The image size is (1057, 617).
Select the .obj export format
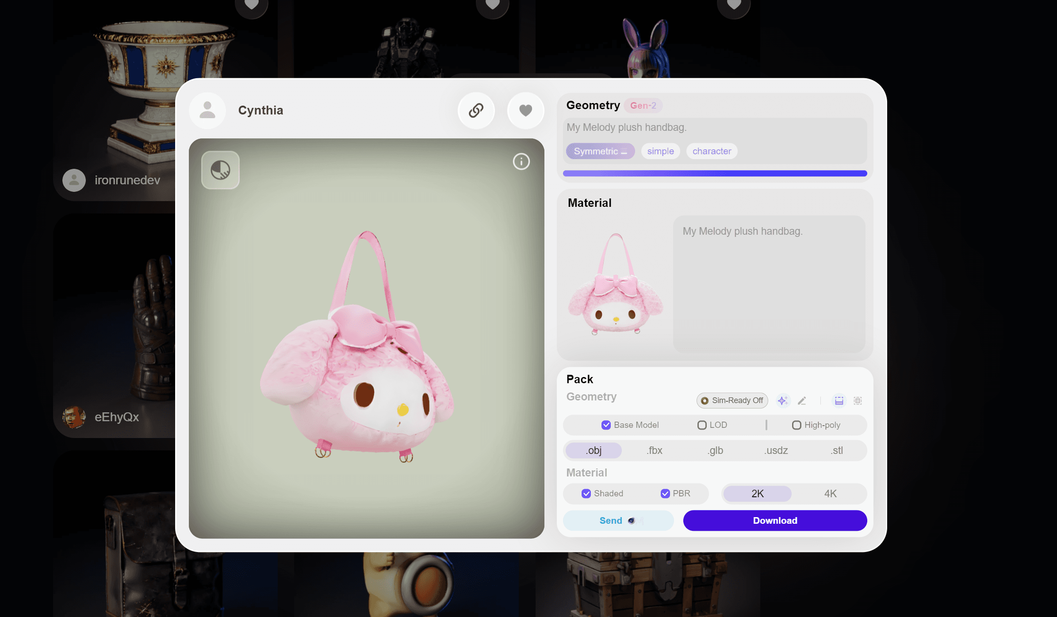point(594,450)
